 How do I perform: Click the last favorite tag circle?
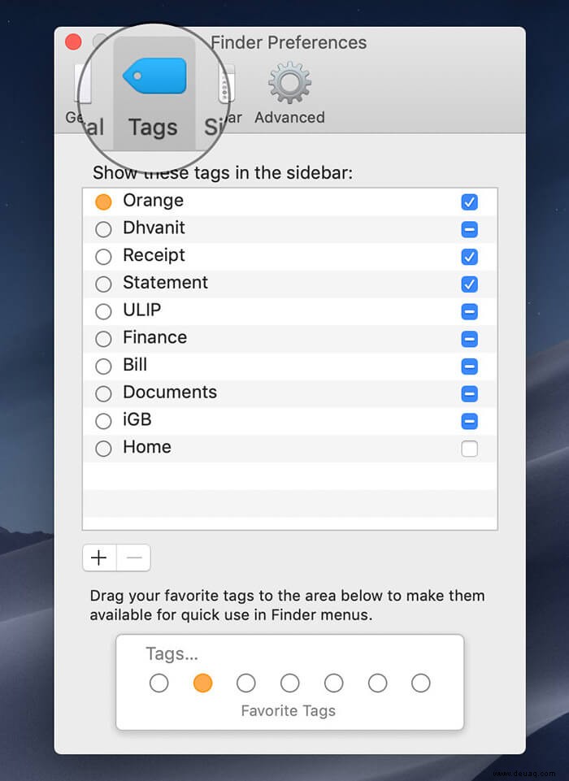pyautogui.click(x=420, y=683)
